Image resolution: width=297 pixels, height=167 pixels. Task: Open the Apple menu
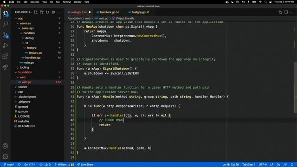click(4, 2)
